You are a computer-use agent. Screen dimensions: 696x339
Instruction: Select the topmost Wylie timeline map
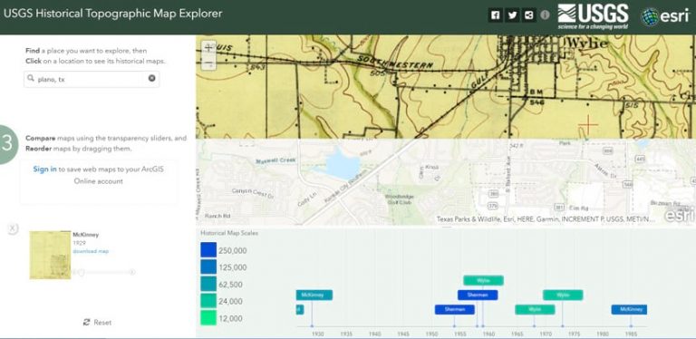[x=483, y=280]
